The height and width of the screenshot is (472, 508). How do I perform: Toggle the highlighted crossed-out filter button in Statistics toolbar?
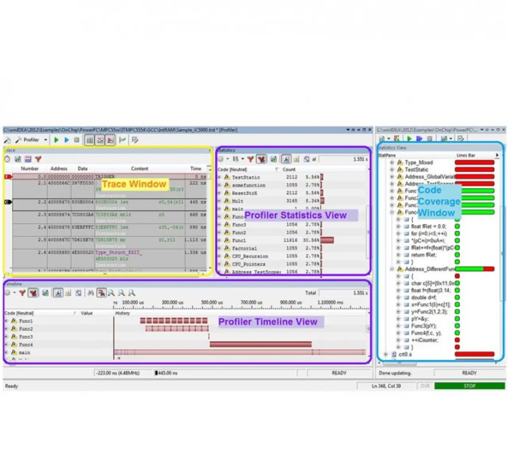261,159
